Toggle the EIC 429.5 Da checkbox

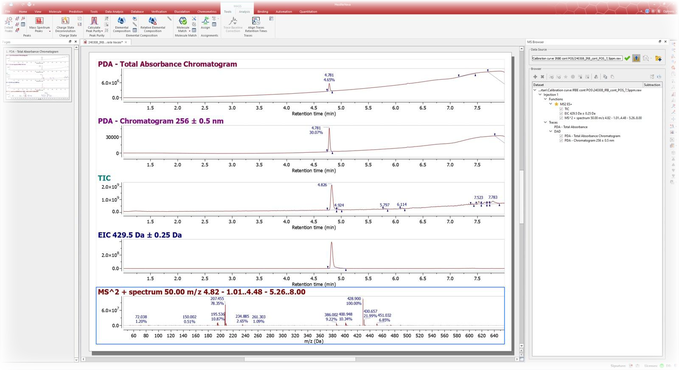point(561,113)
